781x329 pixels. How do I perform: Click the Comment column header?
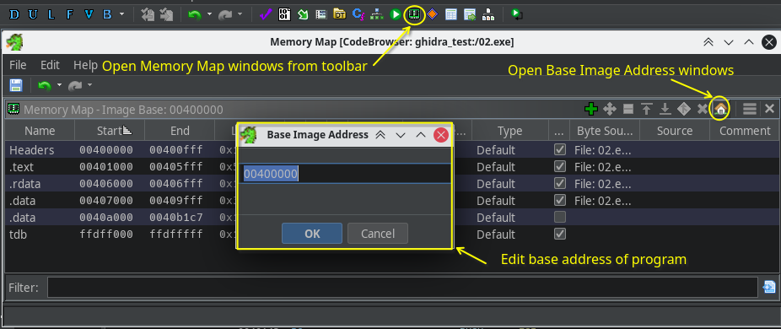tap(745, 131)
